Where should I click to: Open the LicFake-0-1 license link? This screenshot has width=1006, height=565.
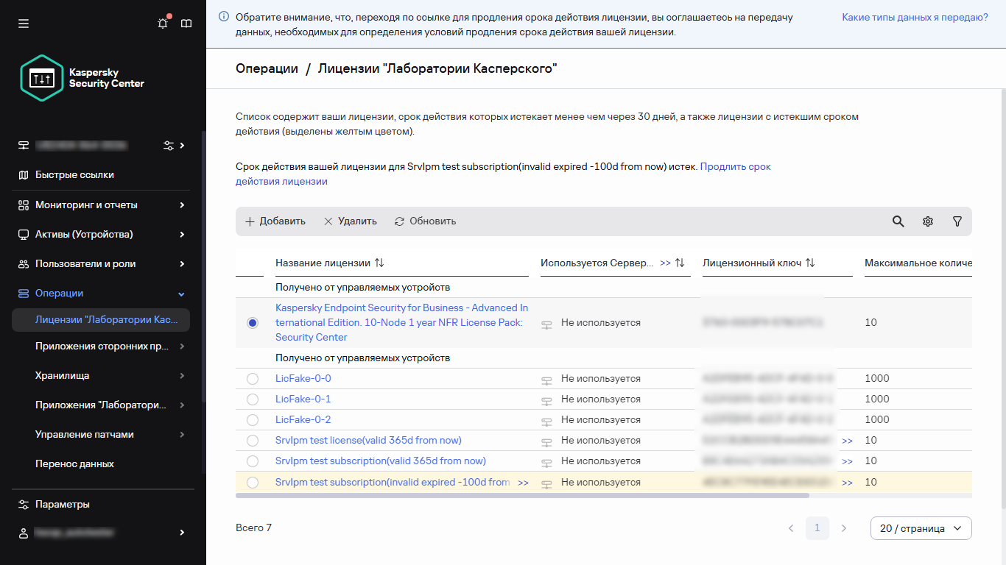(303, 399)
